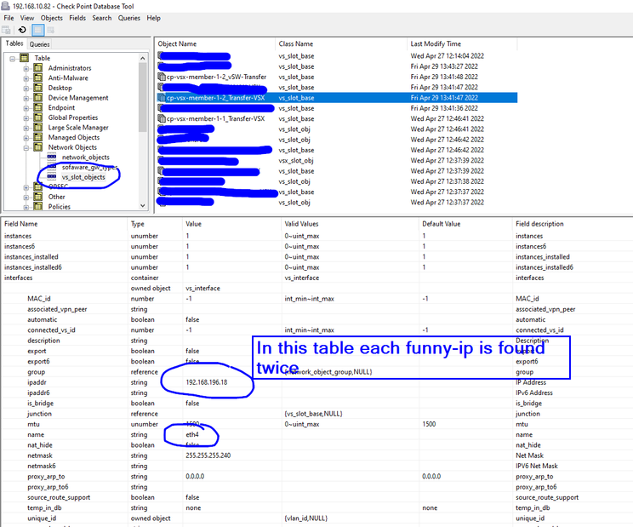Click the Object Name column header
633x527 pixels.
(x=177, y=43)
